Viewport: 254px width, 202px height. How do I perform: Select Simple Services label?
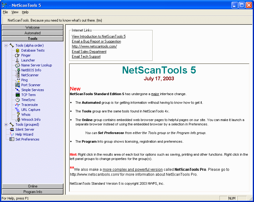tap(33, 90)
